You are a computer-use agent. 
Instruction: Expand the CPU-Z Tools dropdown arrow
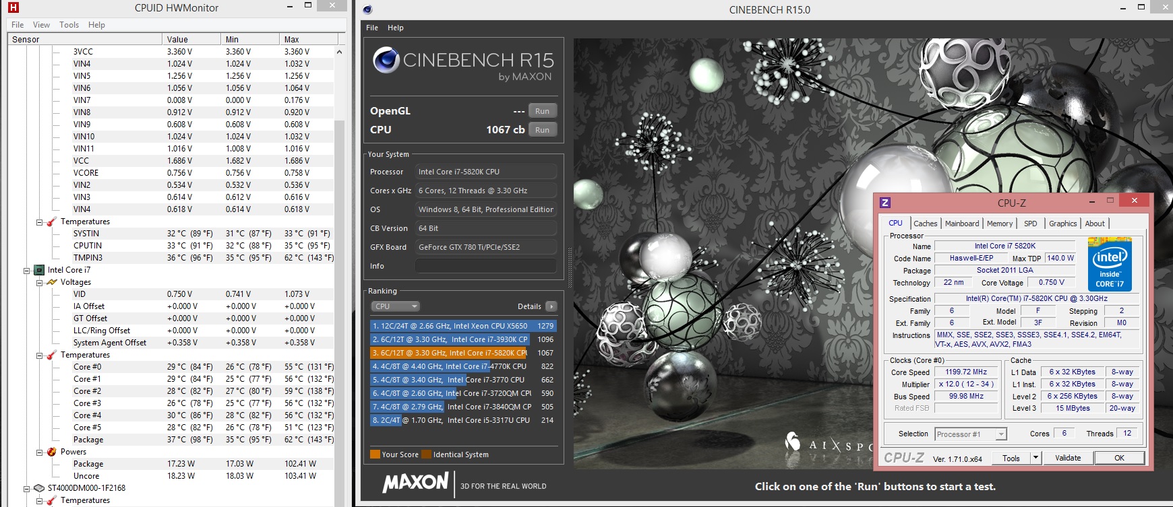pos(1035,458)
